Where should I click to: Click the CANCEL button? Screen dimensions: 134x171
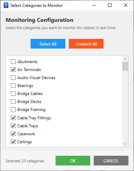coord(111,161)
